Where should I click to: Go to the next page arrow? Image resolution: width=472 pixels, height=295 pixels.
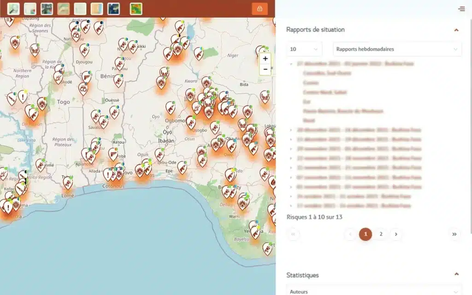396,234
